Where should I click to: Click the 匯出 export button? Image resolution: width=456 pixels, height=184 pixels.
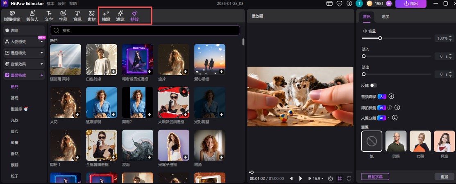[411, 4]
